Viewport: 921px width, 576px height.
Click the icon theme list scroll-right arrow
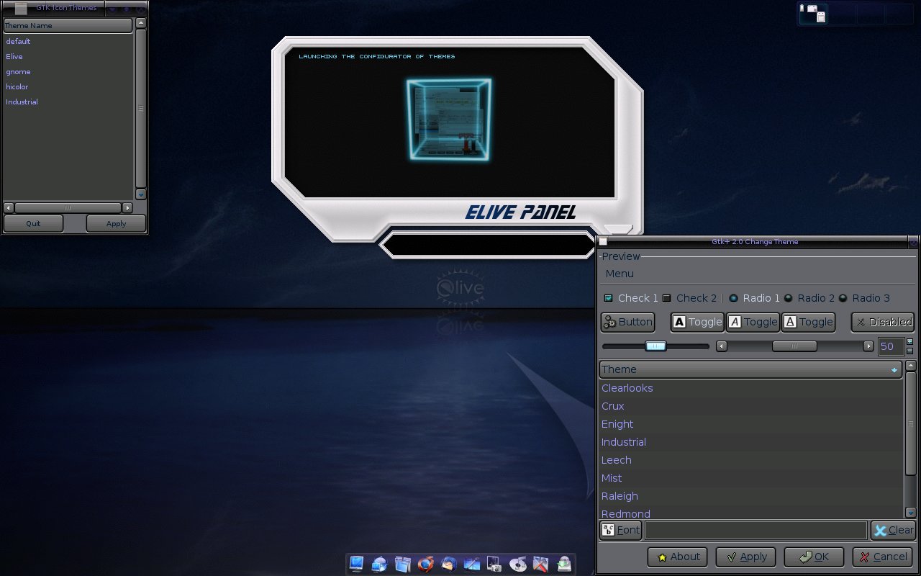click(127, 208)
